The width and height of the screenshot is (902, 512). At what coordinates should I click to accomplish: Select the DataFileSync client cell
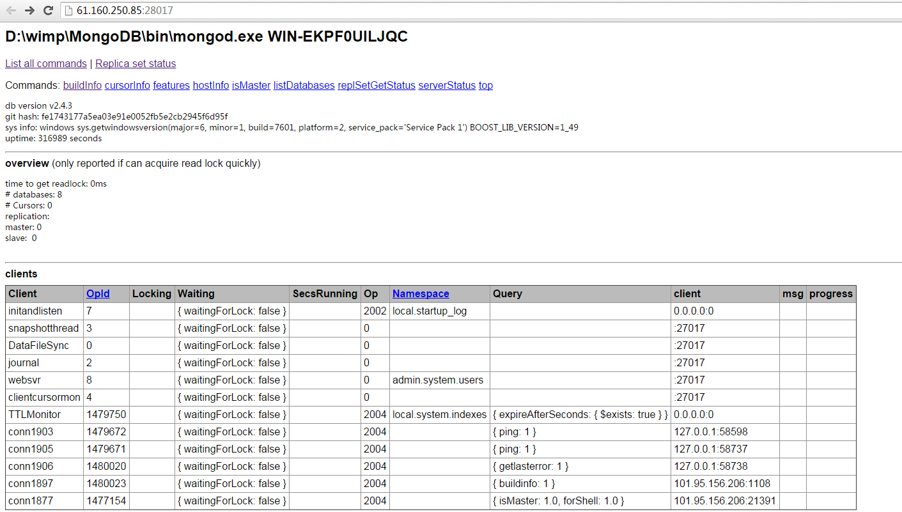pyautogui.click(x=45, y=346)
